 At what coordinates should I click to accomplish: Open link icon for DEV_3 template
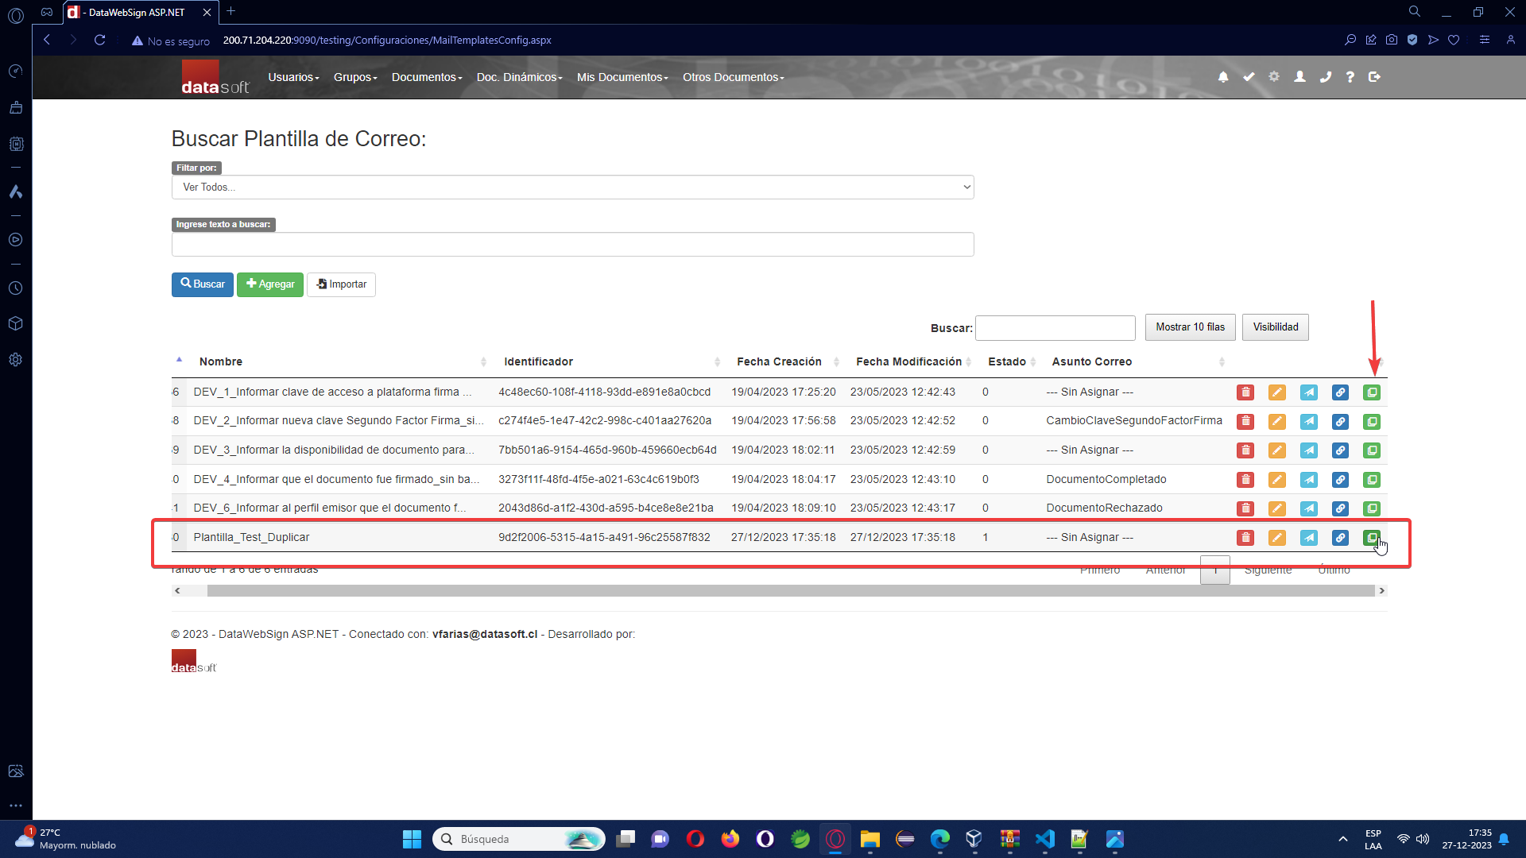pyautogui.click(x=1340, y=450)
